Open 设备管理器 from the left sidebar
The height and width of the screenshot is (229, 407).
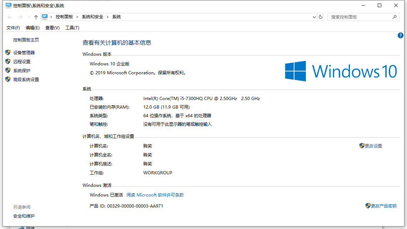(x=24, y=53)
